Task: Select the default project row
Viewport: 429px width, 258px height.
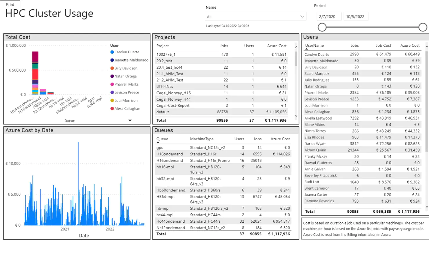Action: pyautogui.click(x=163, y=112)
